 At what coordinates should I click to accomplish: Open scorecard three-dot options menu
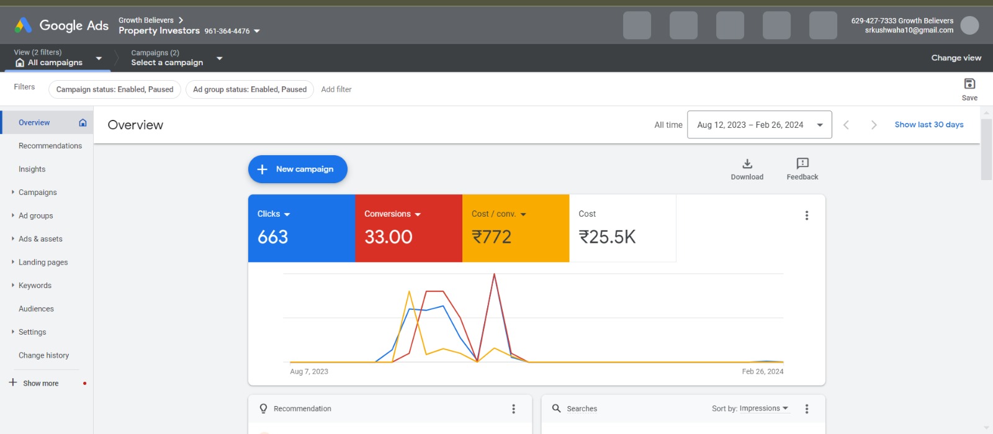pyautogui.click(x=806, y=215)
